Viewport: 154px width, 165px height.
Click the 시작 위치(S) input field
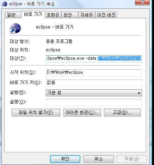pos(94,73)
